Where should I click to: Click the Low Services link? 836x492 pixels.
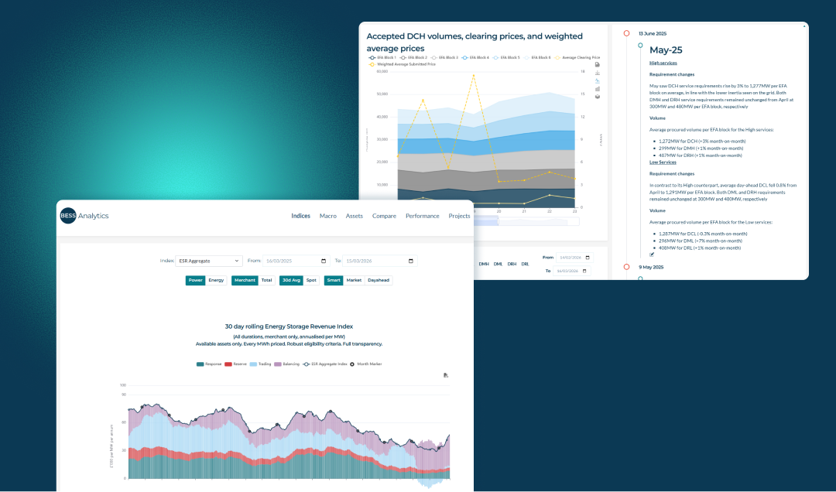tap(663, 162)
